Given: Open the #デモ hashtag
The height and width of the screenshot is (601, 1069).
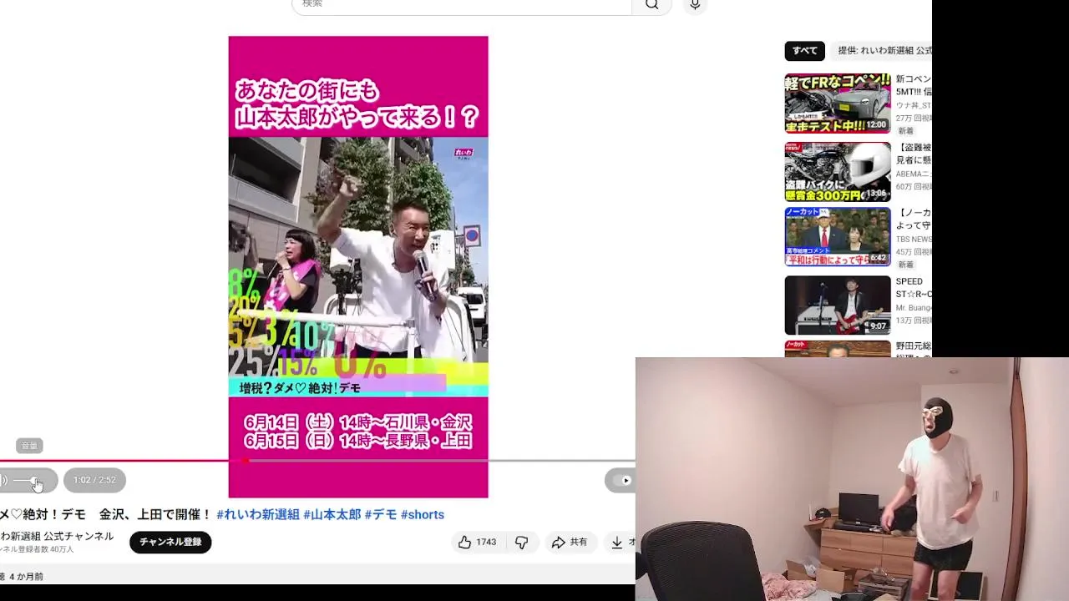Looking at the screenshot, I should [381, 514].
